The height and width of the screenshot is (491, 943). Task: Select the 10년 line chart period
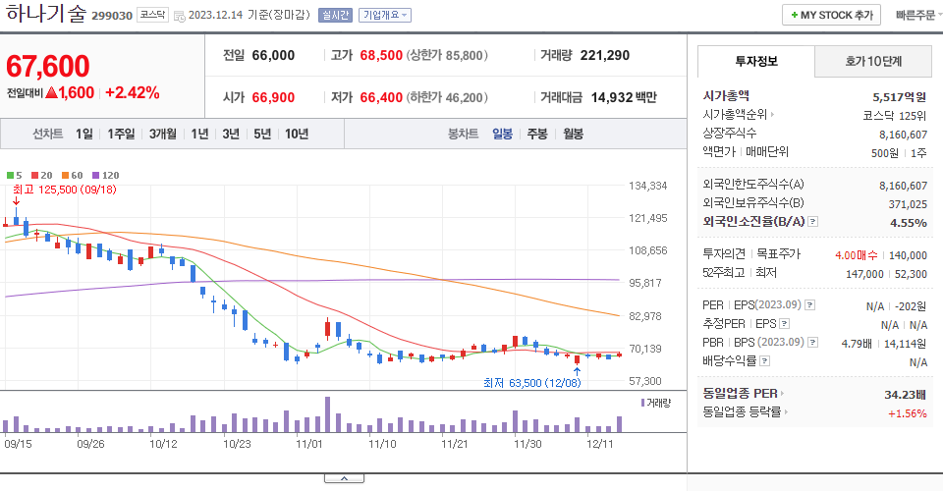297,134
